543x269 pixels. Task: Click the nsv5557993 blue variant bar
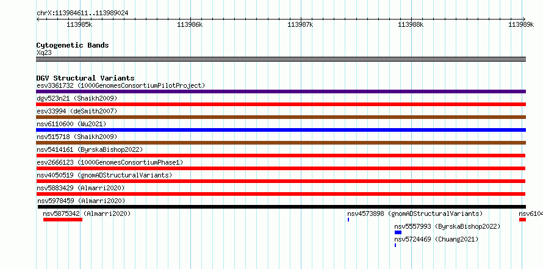click(398, 232)
